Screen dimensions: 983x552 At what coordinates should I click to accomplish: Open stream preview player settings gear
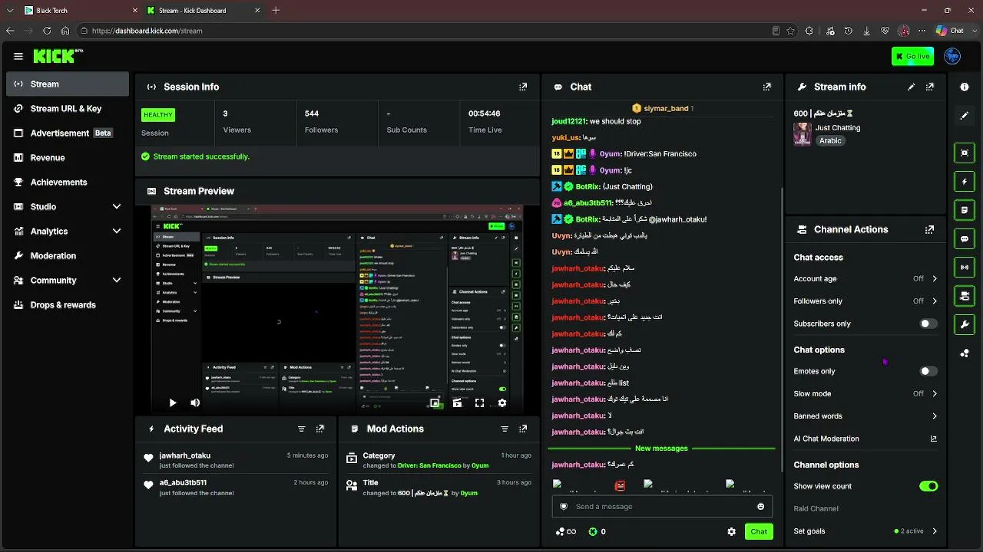(x=502, y=402)
